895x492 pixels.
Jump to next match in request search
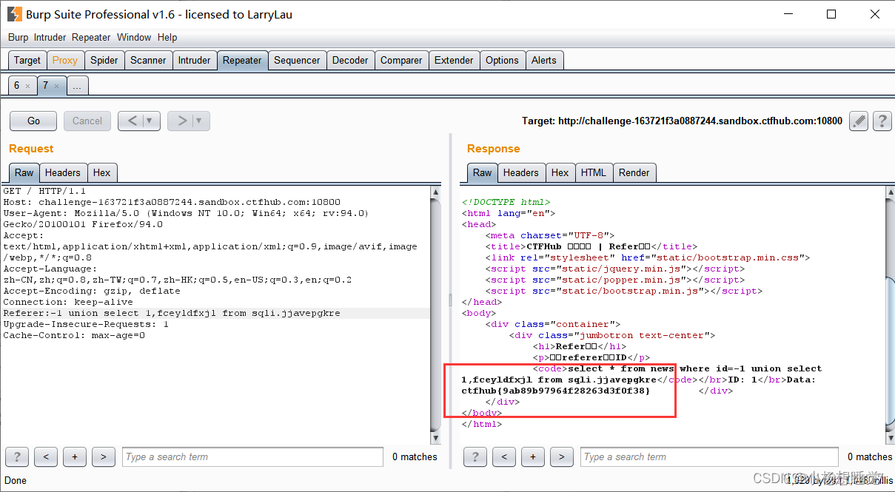click(104, 456)
